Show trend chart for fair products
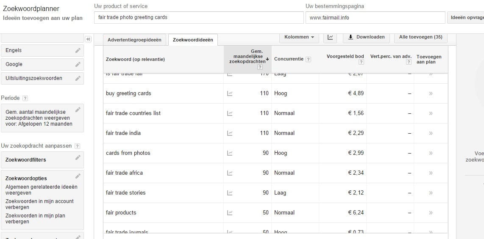The width and height of the screenshot is (484, 239). click(230, 212)
